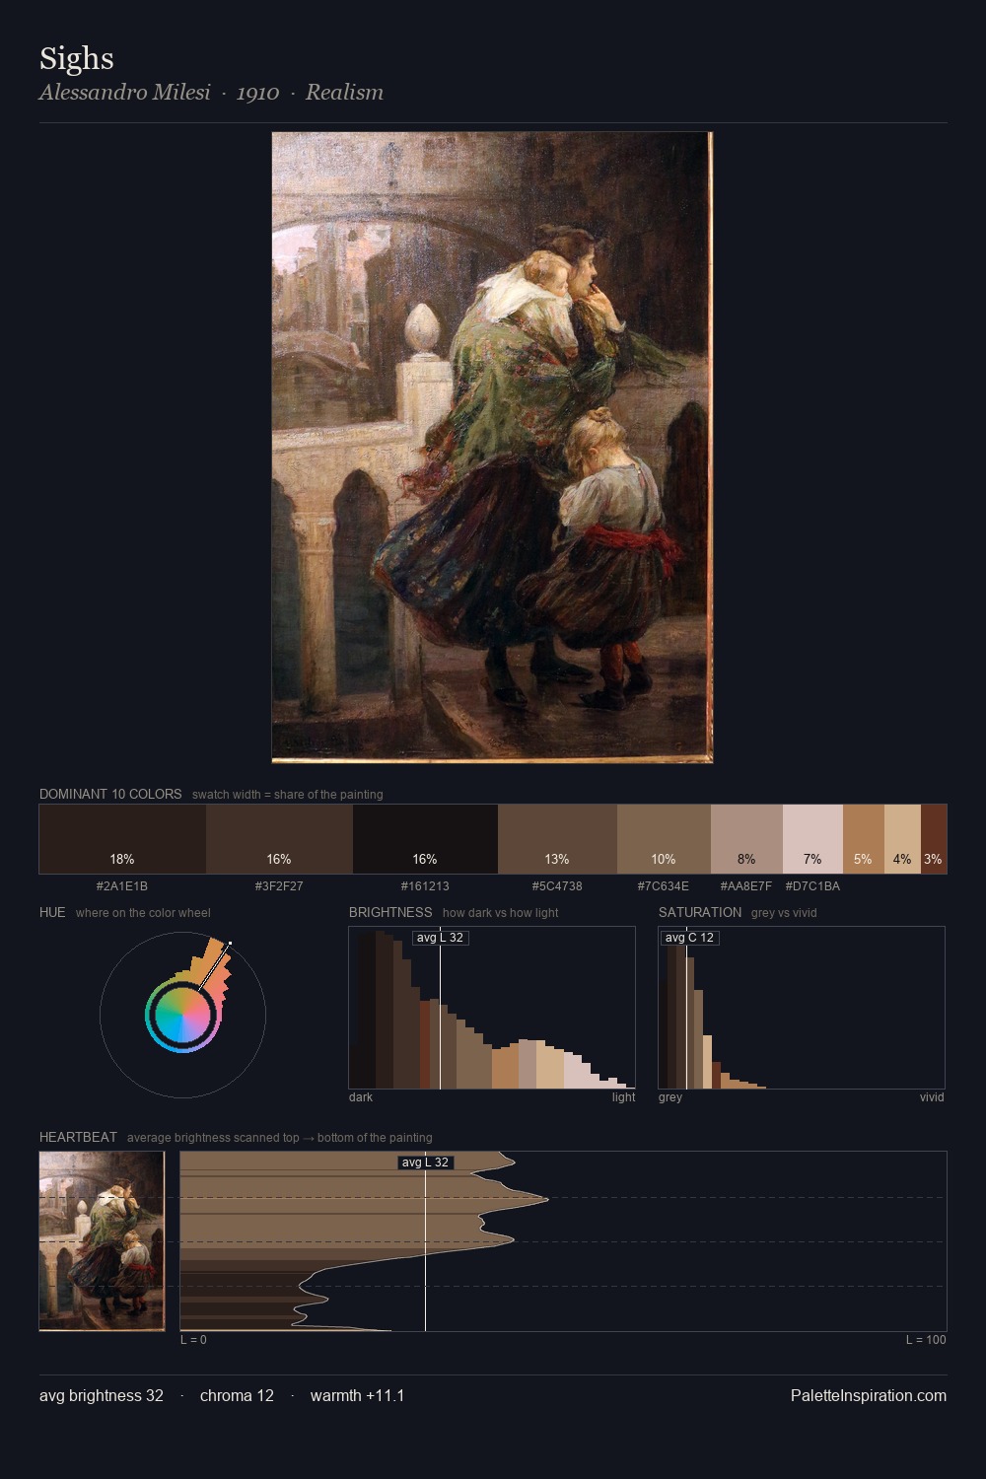Click the artist name 'Alessandro Milesi'
This screenshot has width=986, height=1479.
coord(124,93)
